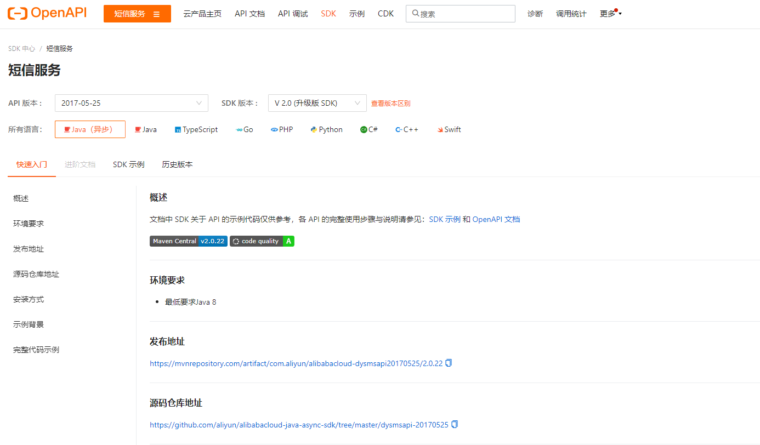The image size is (760, 445).
Task: Copy the mvnrepository release URL
Action: pyautogui.click(x=449, y=363)
